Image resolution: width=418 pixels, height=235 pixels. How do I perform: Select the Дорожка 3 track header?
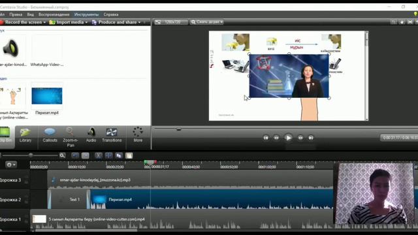[x=14, y=180]
